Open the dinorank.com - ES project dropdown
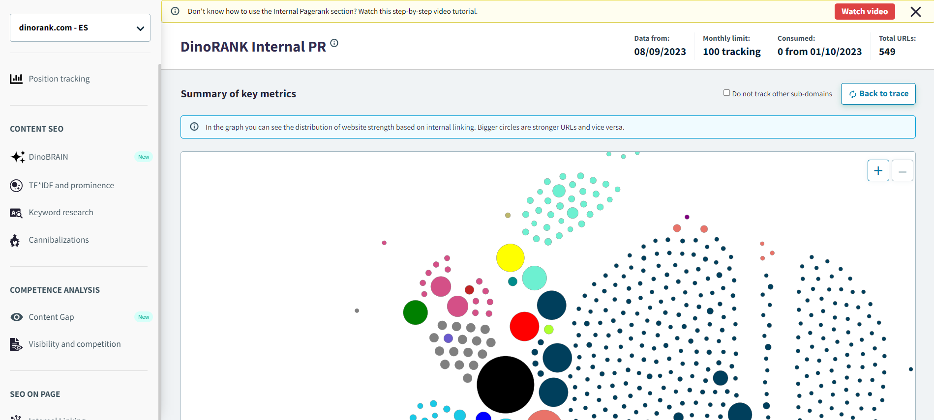The height and width of the screenshot is (420, 934). (80, 28)
